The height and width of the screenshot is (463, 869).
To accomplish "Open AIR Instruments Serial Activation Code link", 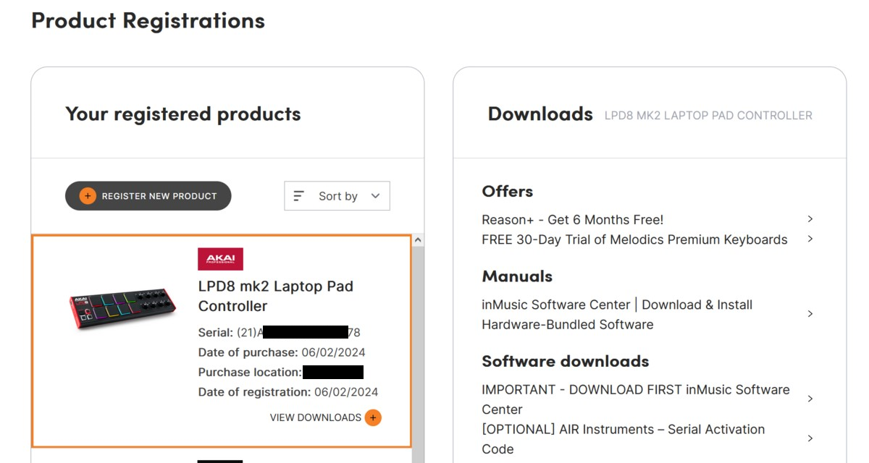I will pos(624,439).
